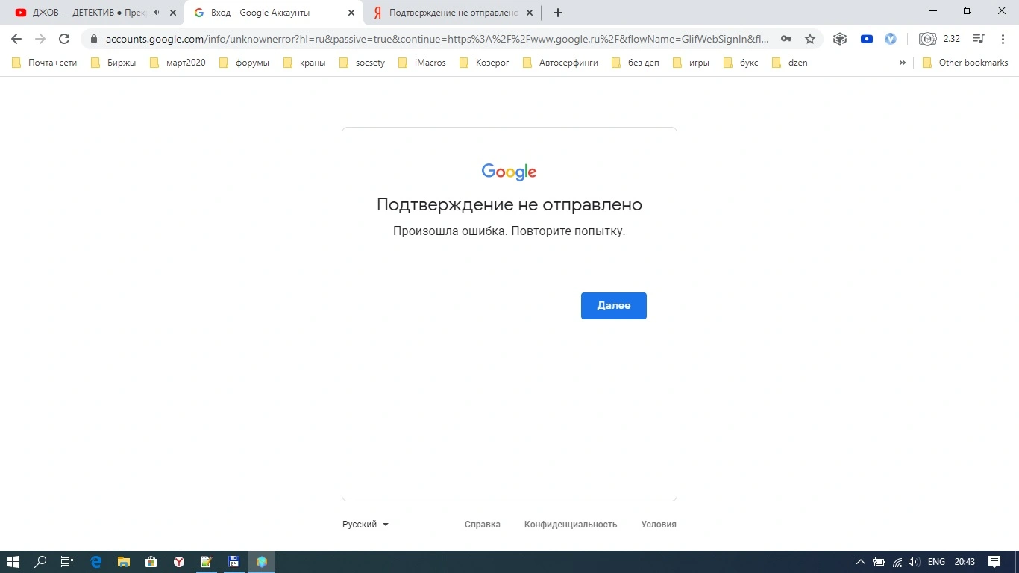The height and width of the screenshot is (573, 1019).
Task: Close the Вход – Google Аккаунты tab
Action: coord(352,13)
